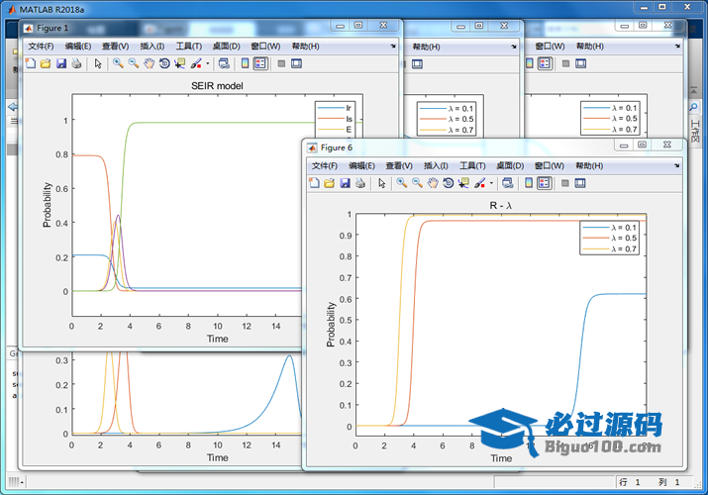Open 桌面(D) menu in Figure 1

point(226,46)
